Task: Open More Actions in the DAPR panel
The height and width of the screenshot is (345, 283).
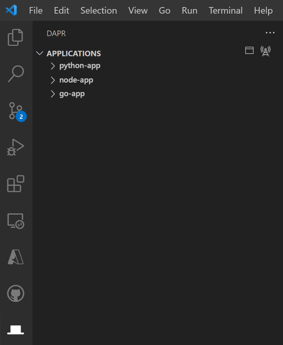Action: coord(270,33)
